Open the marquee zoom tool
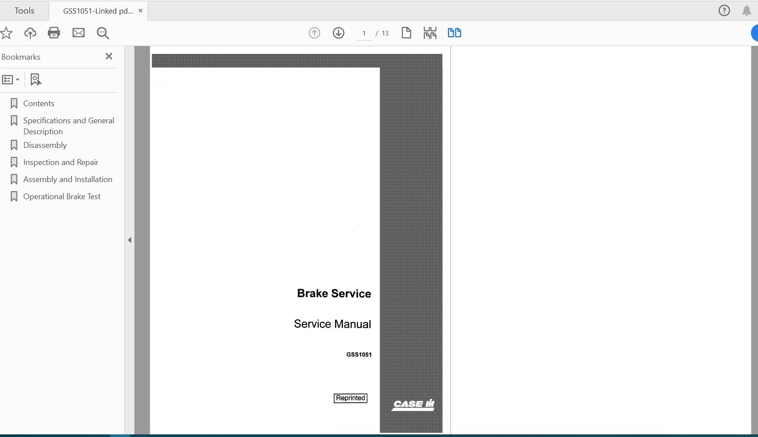 103,33
